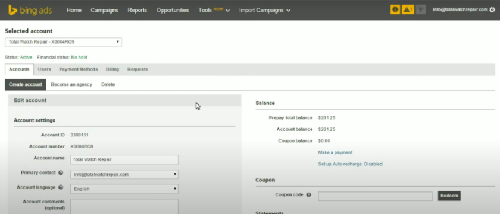Click the Account language help icon
This screenshot has width=500, height=214.
coord(61,187)
